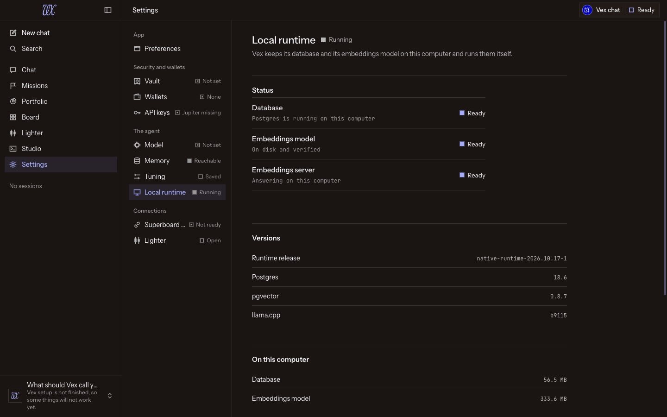Click the Settings gear icon in sidebar

(13, 164)
